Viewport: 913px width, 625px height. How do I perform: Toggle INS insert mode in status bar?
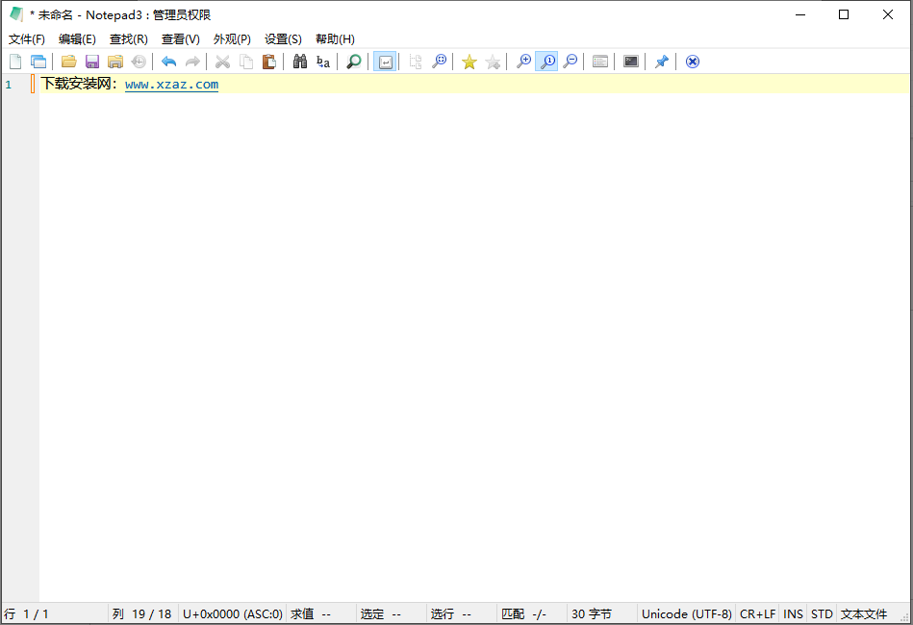pyautogui.click(x=793, y=614)
